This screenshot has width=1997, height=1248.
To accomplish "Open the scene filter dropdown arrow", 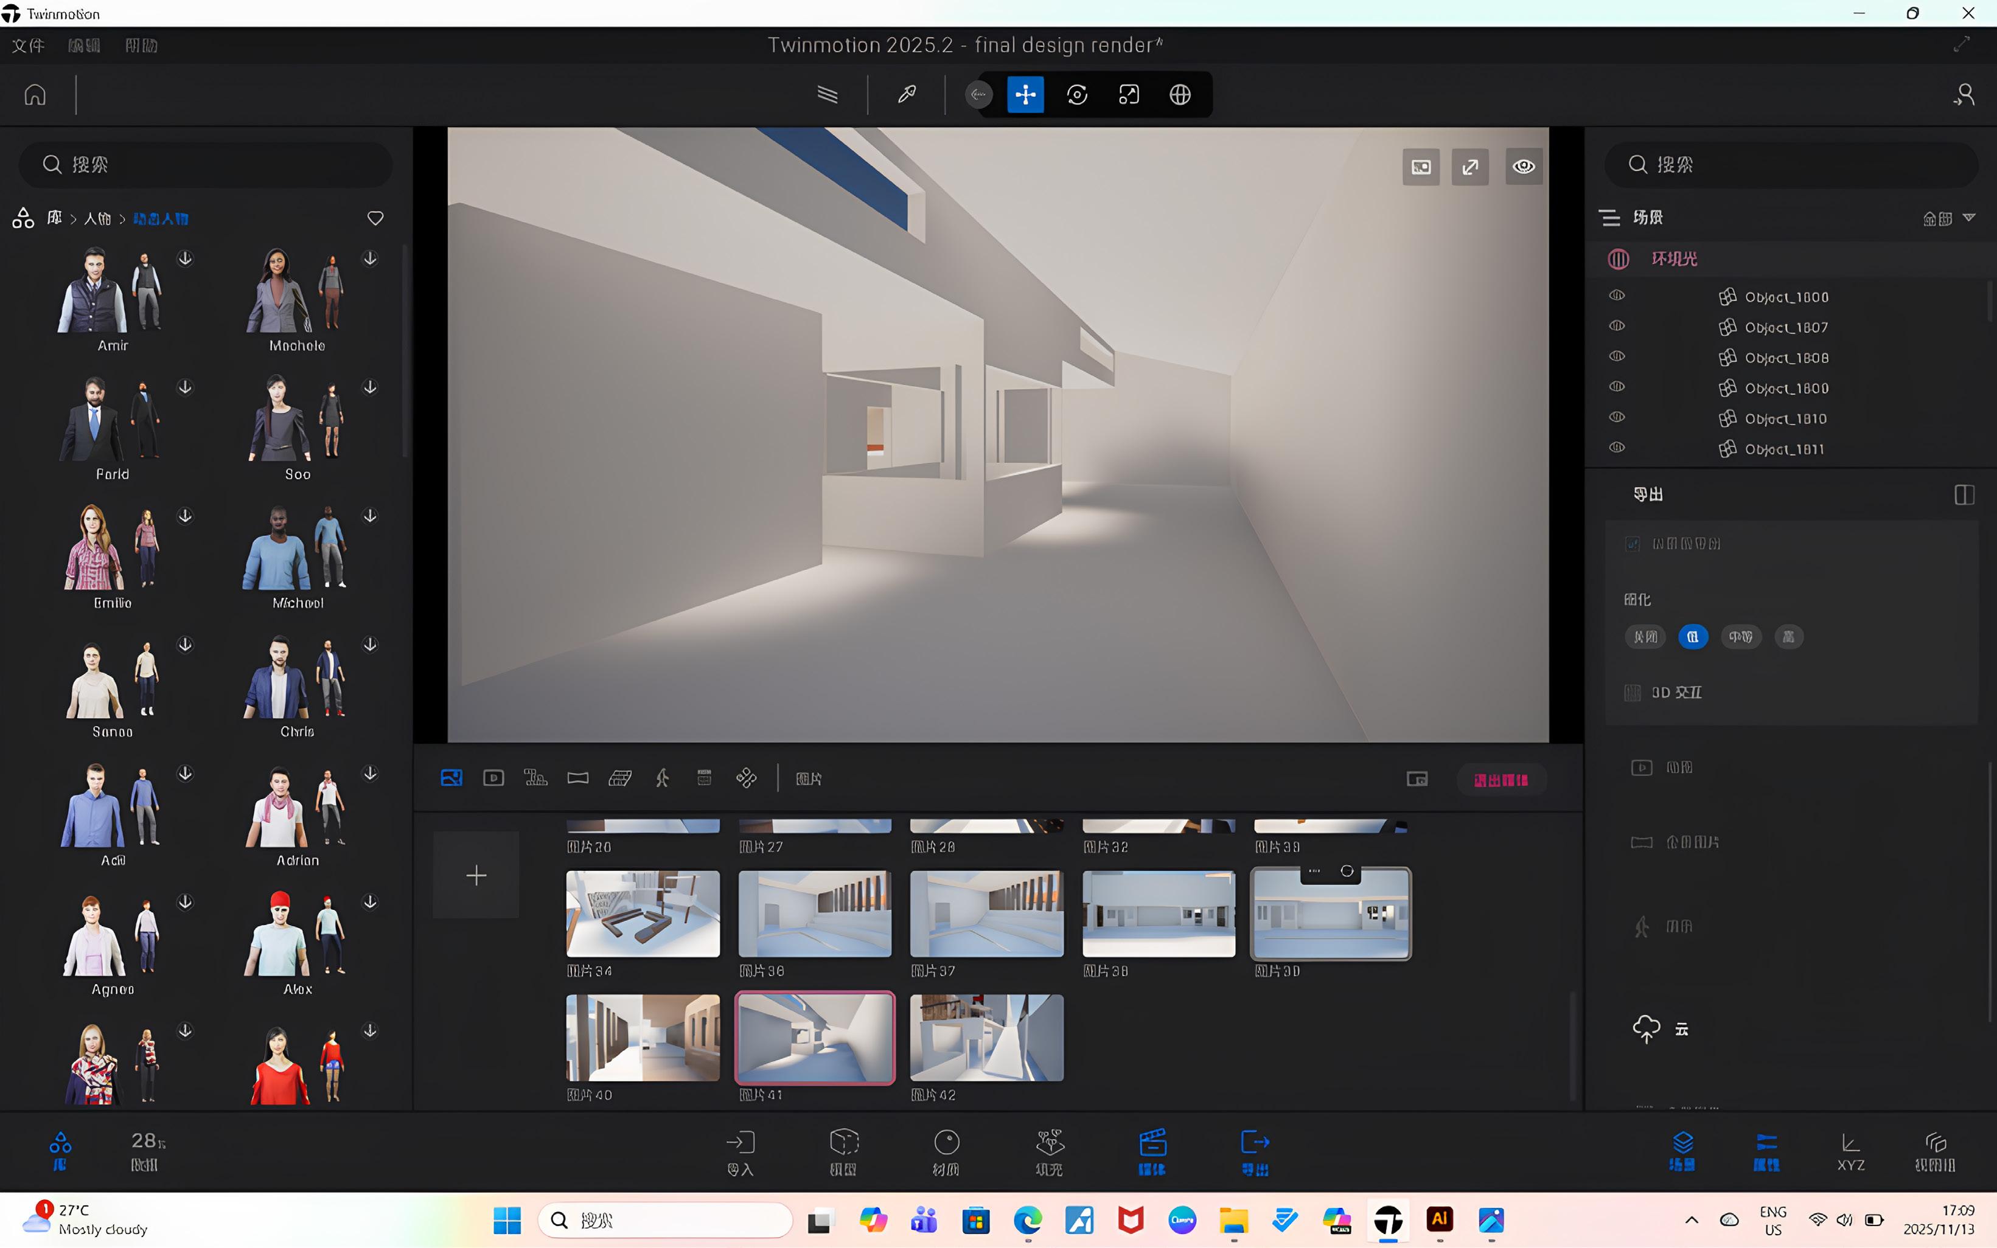I will tap(1969, 217).
